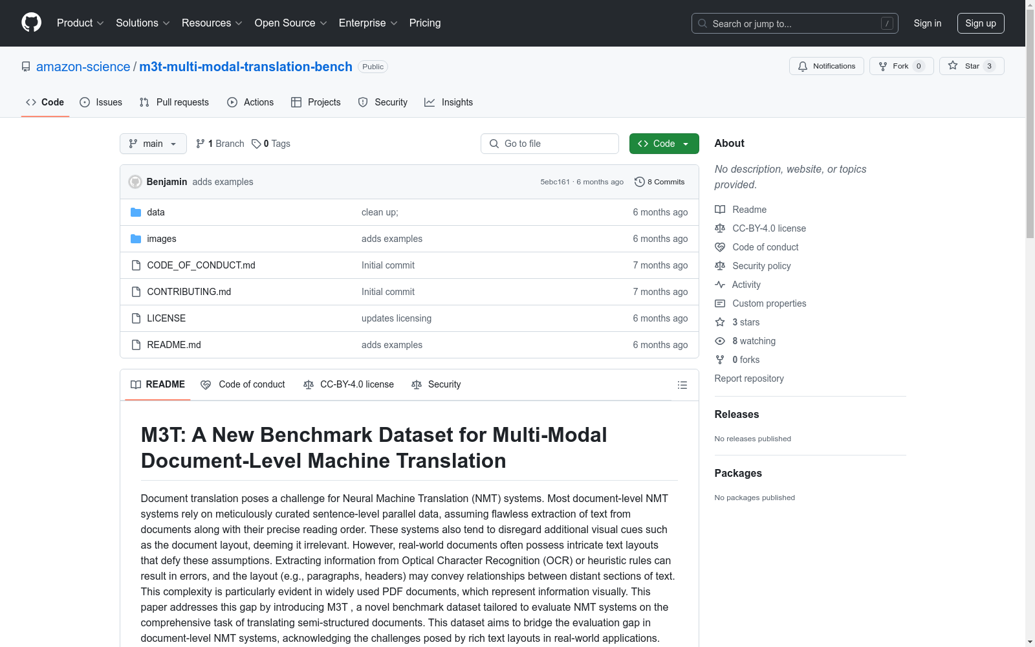Image resolution: width=1035 pixels, height=647 pixels.
Task: Open the images folder icon
Action: [x=136, y=239]
